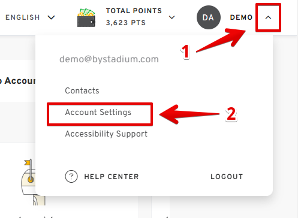This screenshot has width=298, height=218.
Task: Click the LOGOUT button
Action: [227, 177]
